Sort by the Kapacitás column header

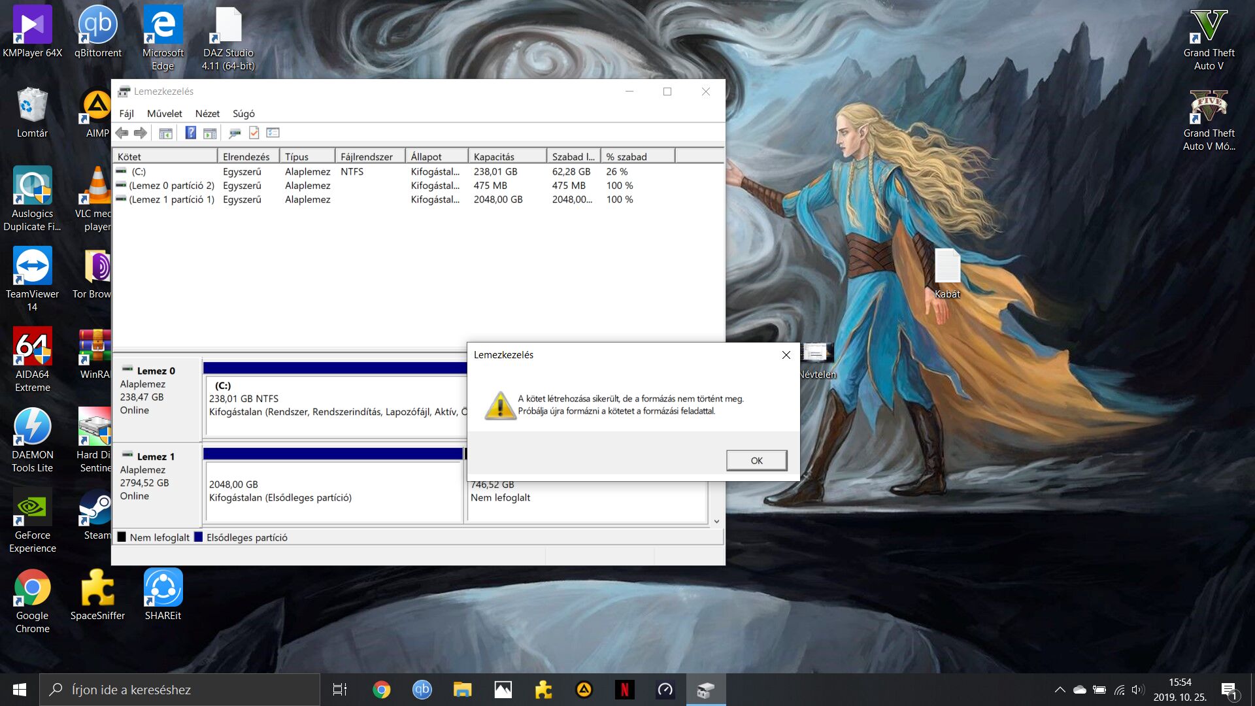click(x=508, y=157)
